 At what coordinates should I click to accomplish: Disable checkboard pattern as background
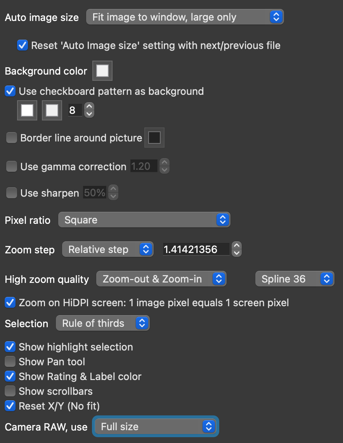pyautogui.click(x=10, y=91)
